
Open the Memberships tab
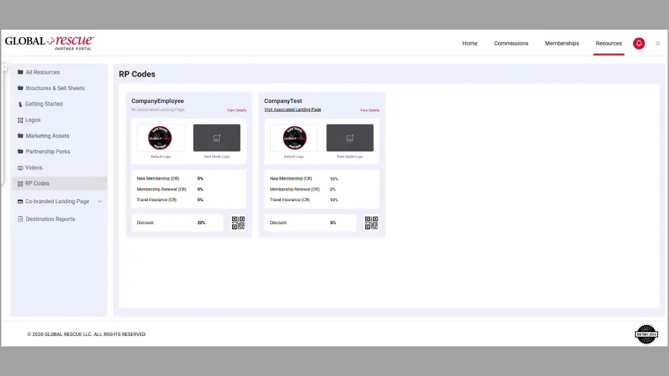(x=562, y=43)
